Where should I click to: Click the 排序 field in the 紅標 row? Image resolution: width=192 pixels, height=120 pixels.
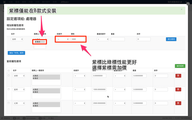click(x=161, y=103)
